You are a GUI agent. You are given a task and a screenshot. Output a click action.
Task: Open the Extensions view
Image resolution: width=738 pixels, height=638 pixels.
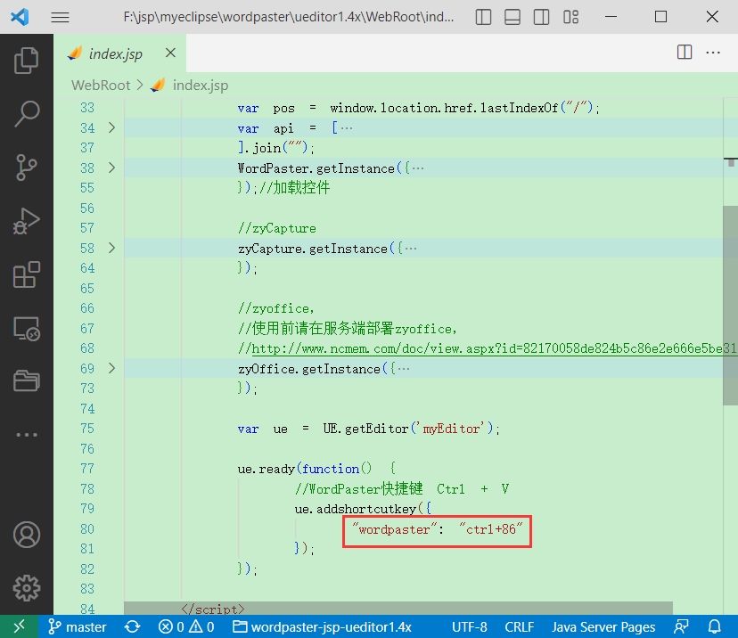27,275
